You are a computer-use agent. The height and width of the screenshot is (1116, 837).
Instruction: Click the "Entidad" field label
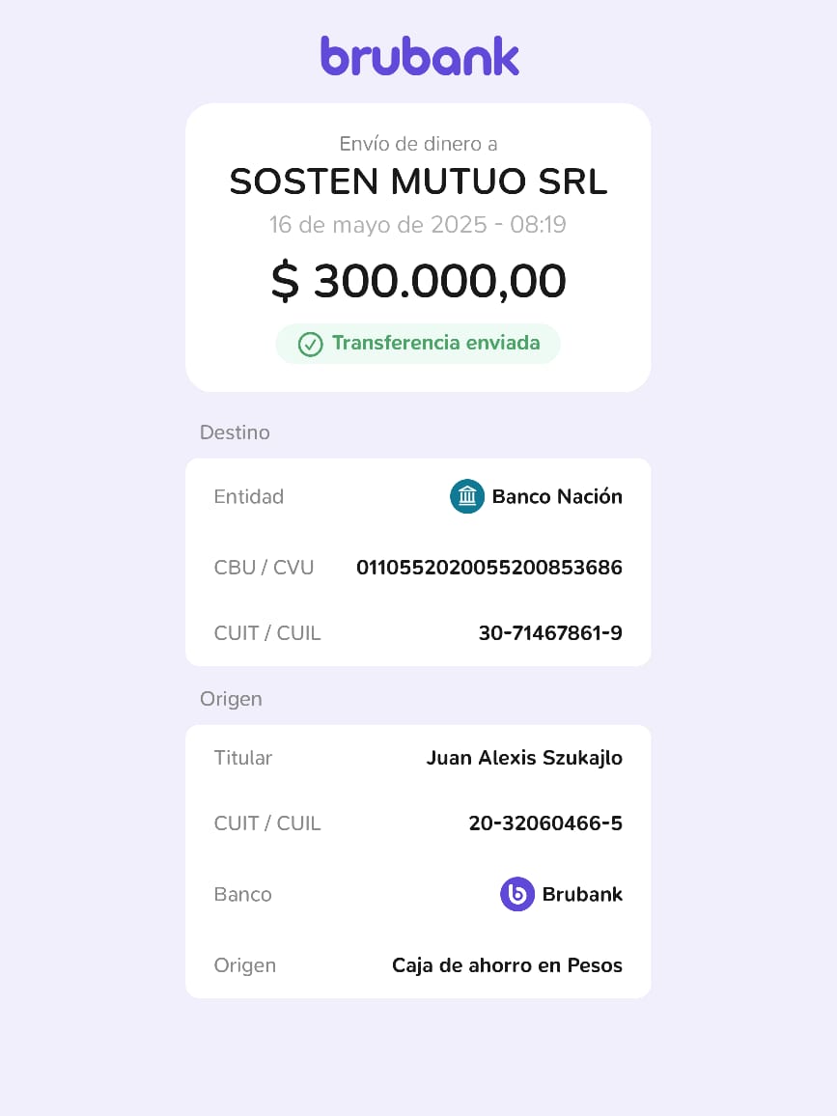(249, 497)
